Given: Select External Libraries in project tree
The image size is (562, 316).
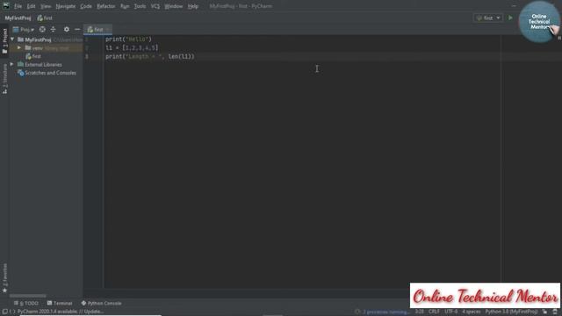Looking at the screenshot, I should pos(40,64).
